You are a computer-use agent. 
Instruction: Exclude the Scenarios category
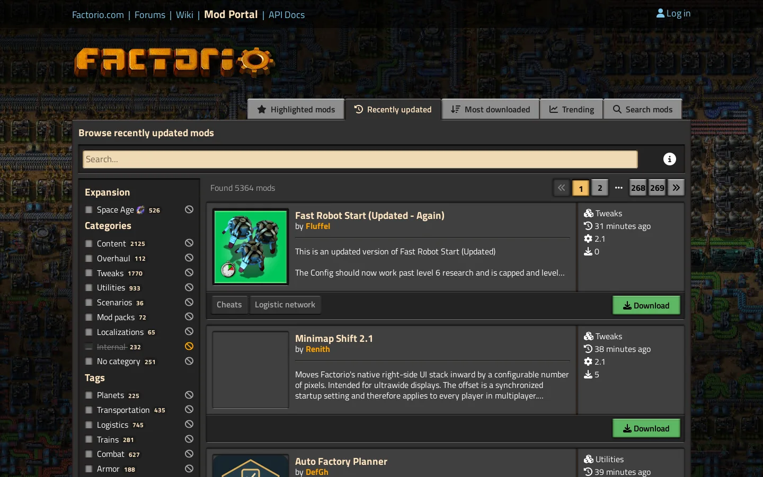coord(189,303)
